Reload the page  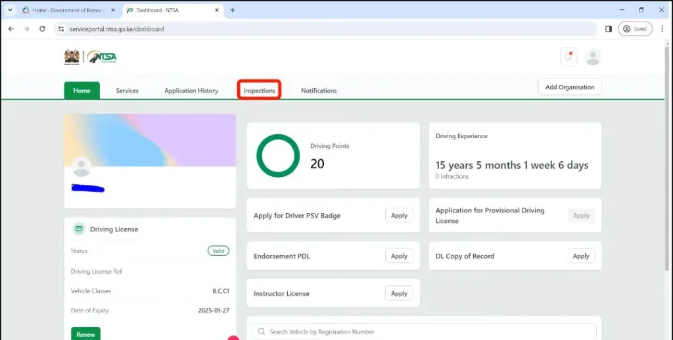pyautogui.click(x=42, y=29)
